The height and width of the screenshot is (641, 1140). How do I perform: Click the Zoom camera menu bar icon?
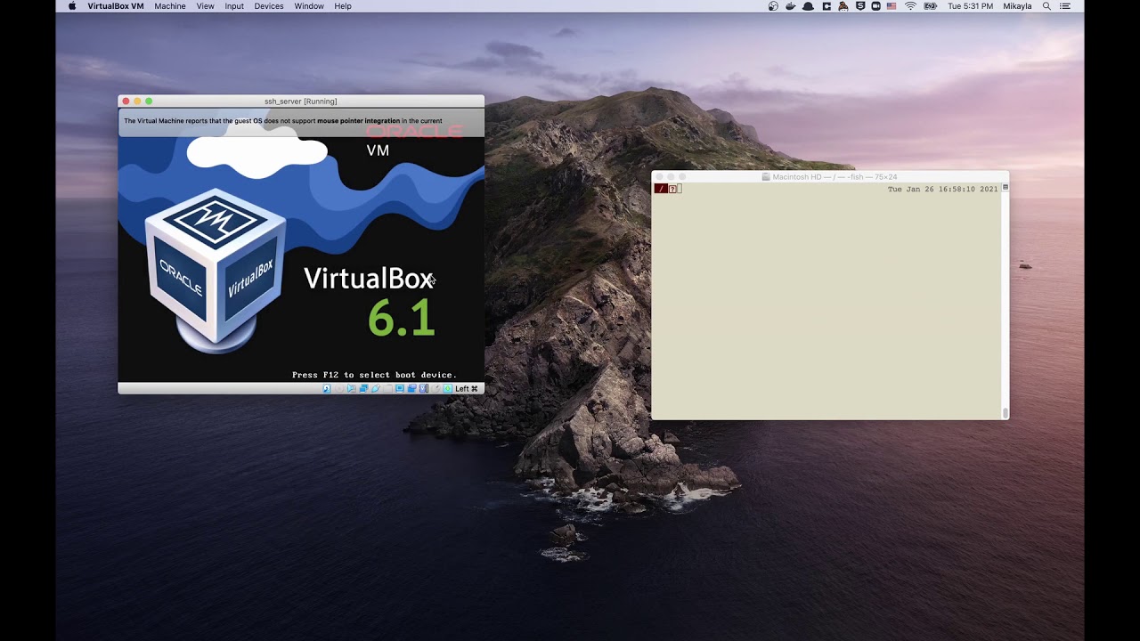876,6
